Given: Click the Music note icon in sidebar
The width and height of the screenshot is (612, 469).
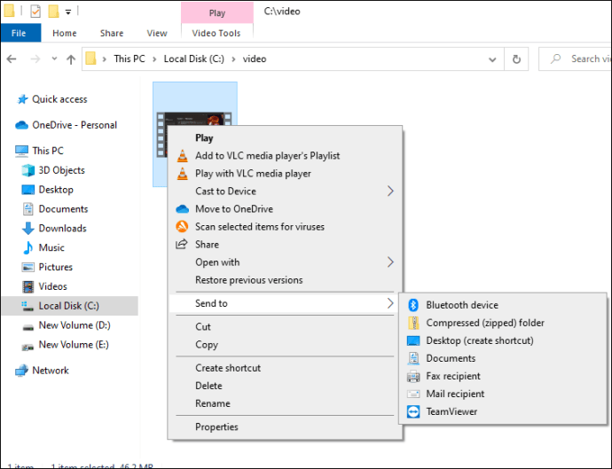Looking at the screenshot, I should coord(27,248).
